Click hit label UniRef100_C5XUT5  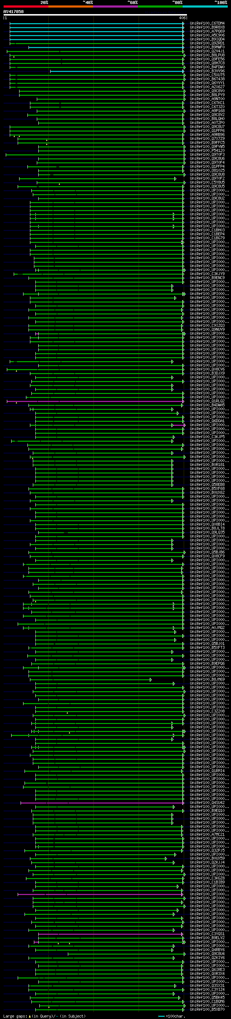pos(207,75)
